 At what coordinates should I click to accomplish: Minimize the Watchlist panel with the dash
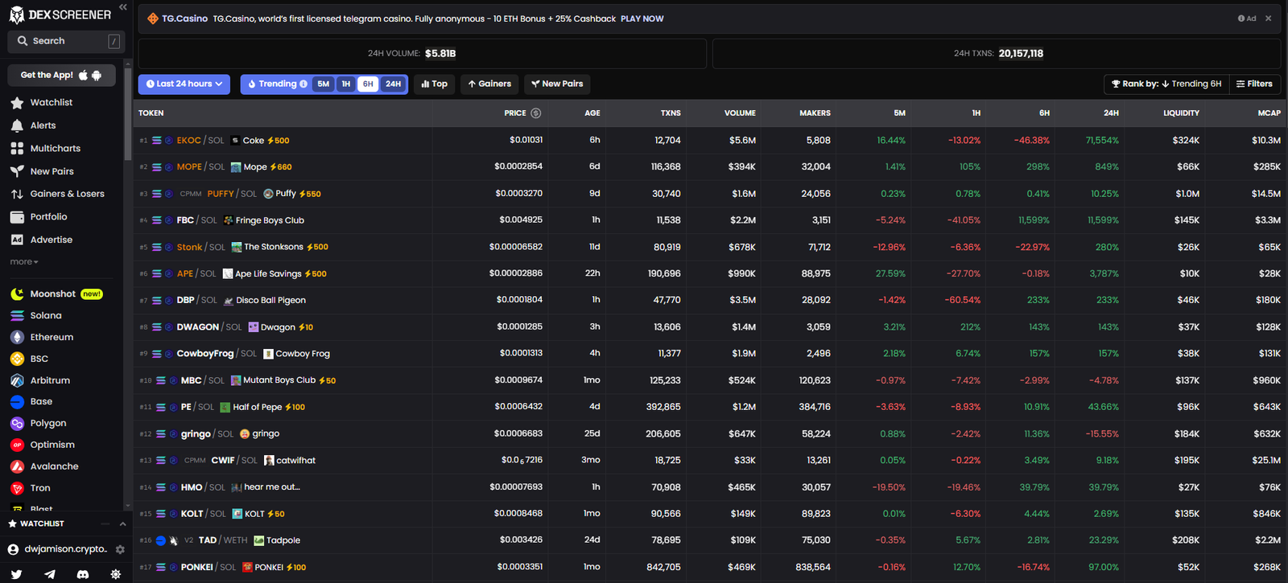[105, 523]
